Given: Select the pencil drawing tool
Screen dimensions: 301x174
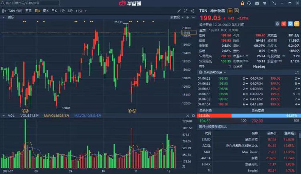Looking at the screenshot, I should pyautogui.click(x=179, y=11).
